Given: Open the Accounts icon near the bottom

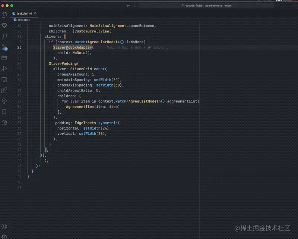Looking at the screenshot, I should [x=4, y=226].
